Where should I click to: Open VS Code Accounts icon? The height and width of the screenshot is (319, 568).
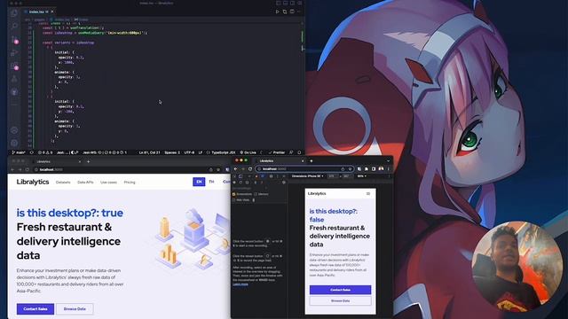14,130
